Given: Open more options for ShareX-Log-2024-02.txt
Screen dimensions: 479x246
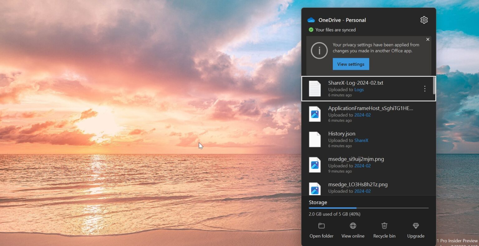Looking at the screenshot, I should coord(424,89).
